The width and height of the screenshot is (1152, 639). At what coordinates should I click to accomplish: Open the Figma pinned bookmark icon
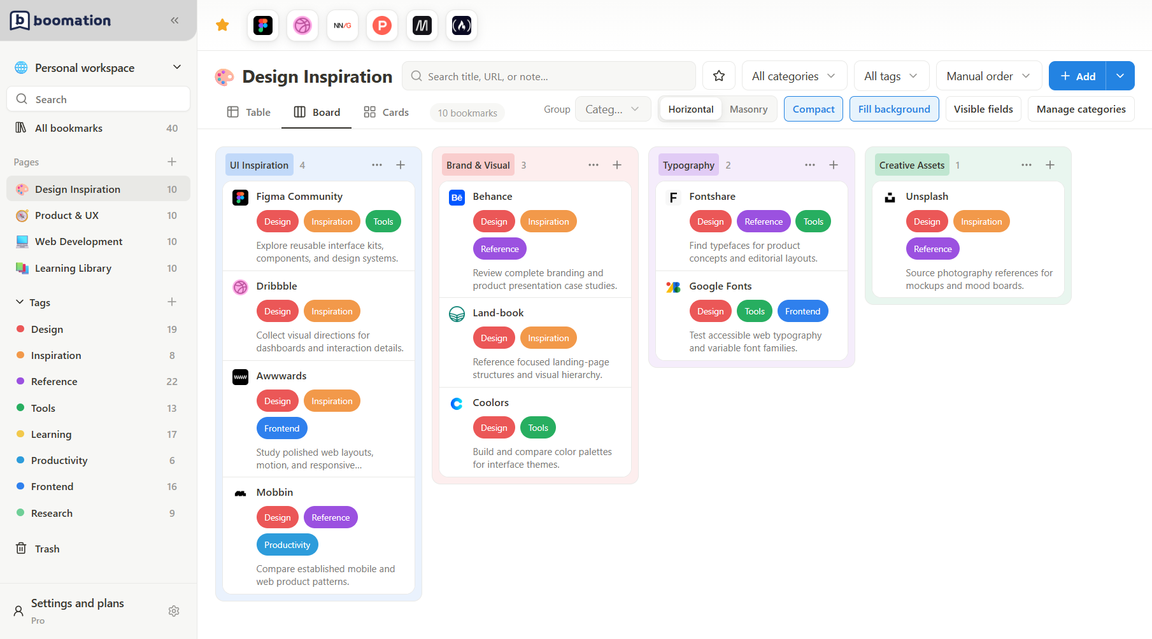pos(263,25)
